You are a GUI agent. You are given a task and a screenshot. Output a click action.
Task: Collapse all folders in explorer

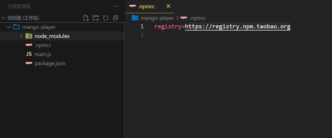click(116, 18)
